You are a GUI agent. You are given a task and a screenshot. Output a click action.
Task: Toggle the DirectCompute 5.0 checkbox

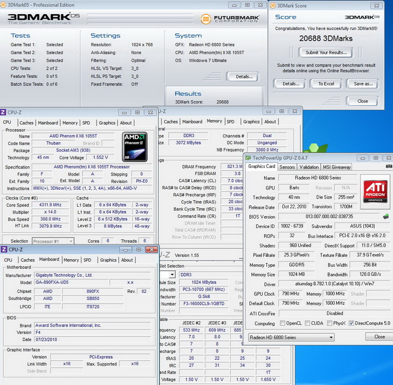(x=351, y=323)
